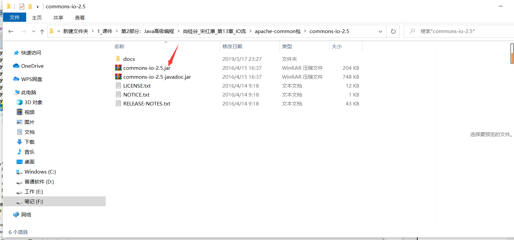Click the vertical scrollbar thumb

click(512, 53)
